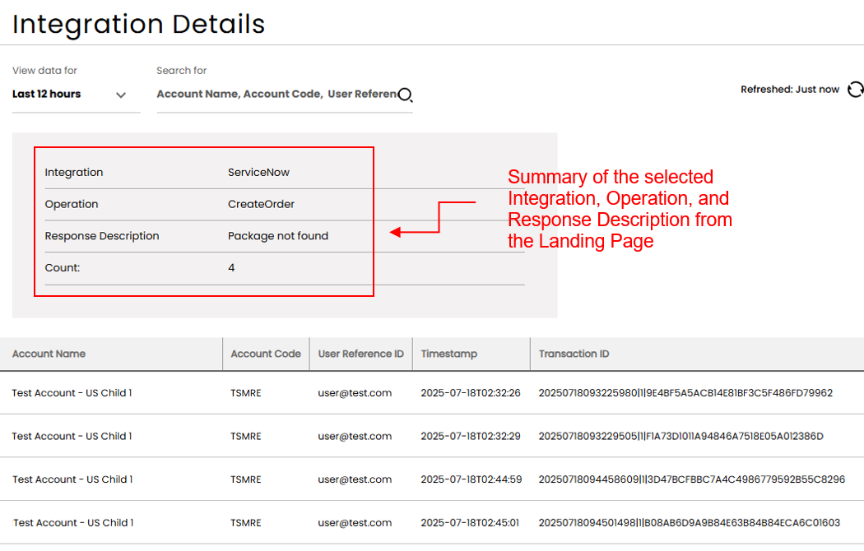Image resolution: width=864 pixels, height=551 pixels.
Task: Click the Transaction ID column header
Action: [574, 354]
